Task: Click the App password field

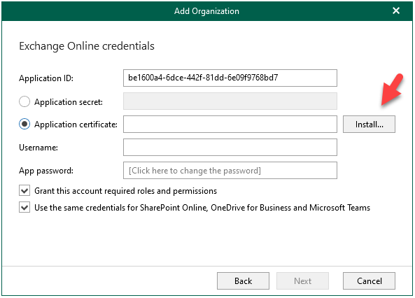Action: tap(230, 171)
